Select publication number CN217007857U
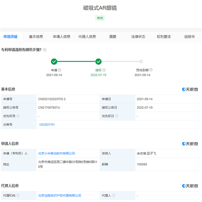This screenshot has height=202, width=202. point(49,108)
